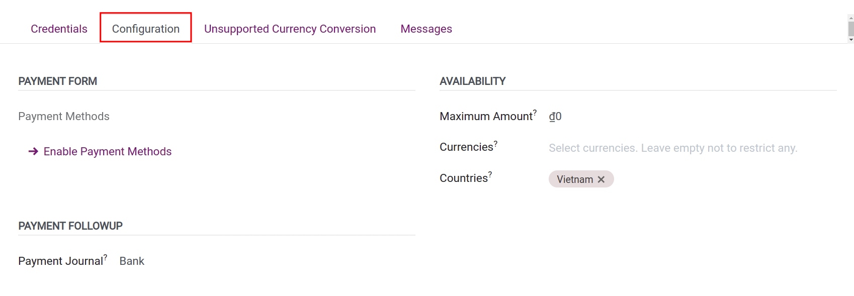Open the Maximum Amount help tooltip icon
The width and height of the screenshot is (854, 296).
[x=536, y=112]
